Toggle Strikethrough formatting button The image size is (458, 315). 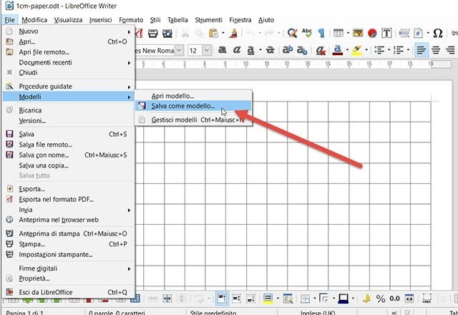[x=271, y=50]
